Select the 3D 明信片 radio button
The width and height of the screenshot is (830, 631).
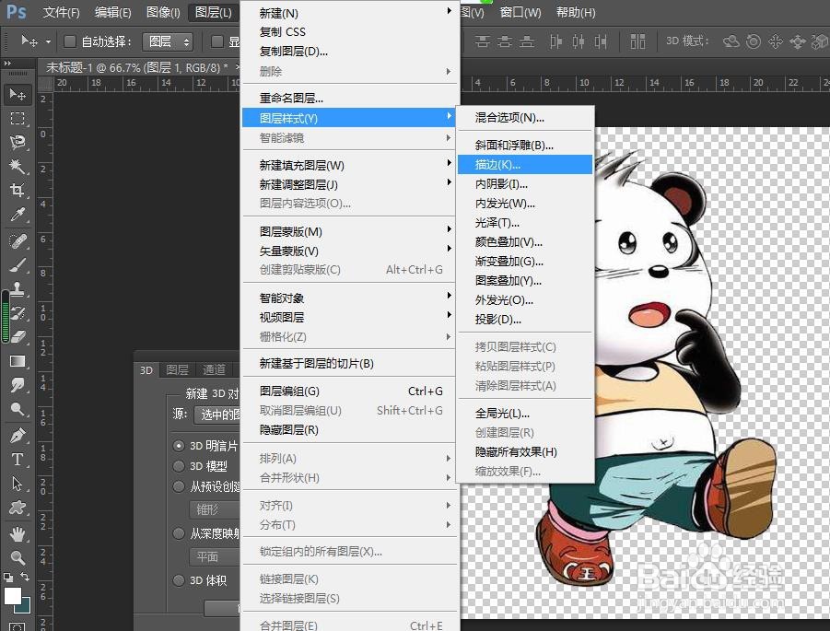click(x=179, y=446)
